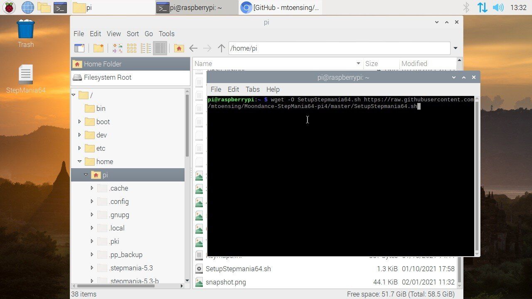Expand the .config folder node

click(x=92, y=201)
